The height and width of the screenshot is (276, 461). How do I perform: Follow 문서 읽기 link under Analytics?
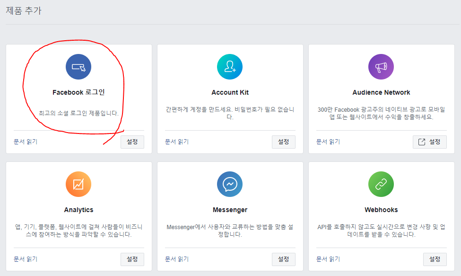point(26,259)
